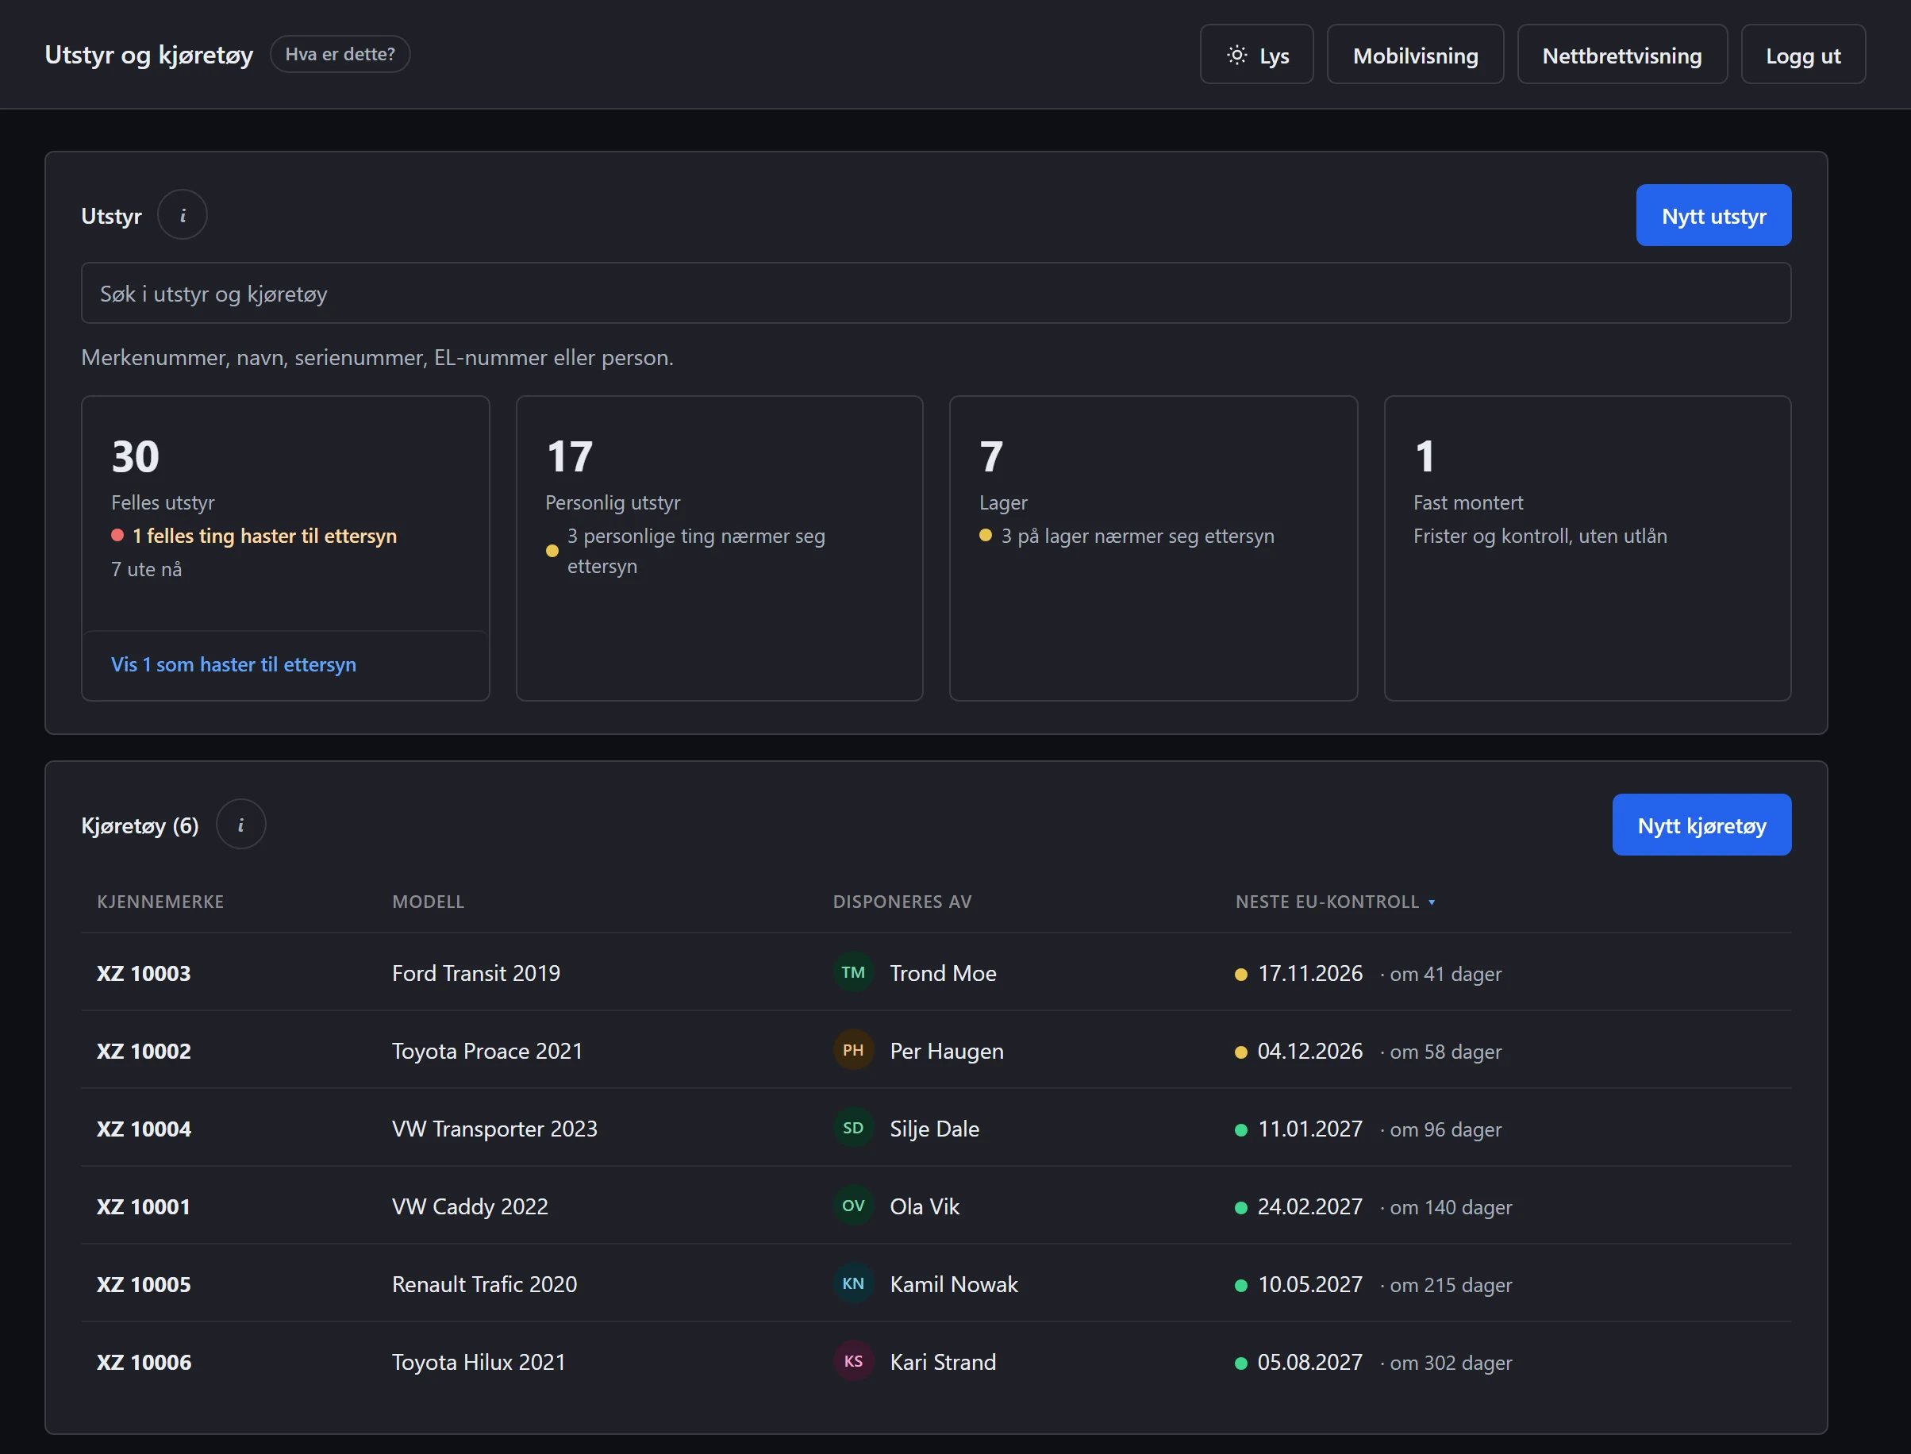Open vehicle XZ 10001
This screenshot has width=1911, height=1454.
(x=144, y=1207)
